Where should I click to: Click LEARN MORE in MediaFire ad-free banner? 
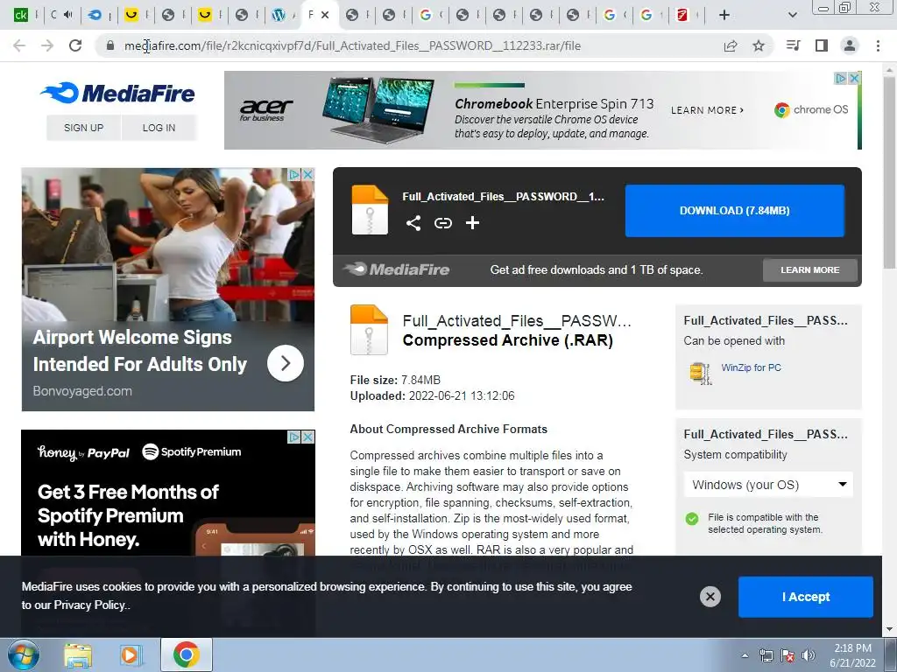pos(810,269)
